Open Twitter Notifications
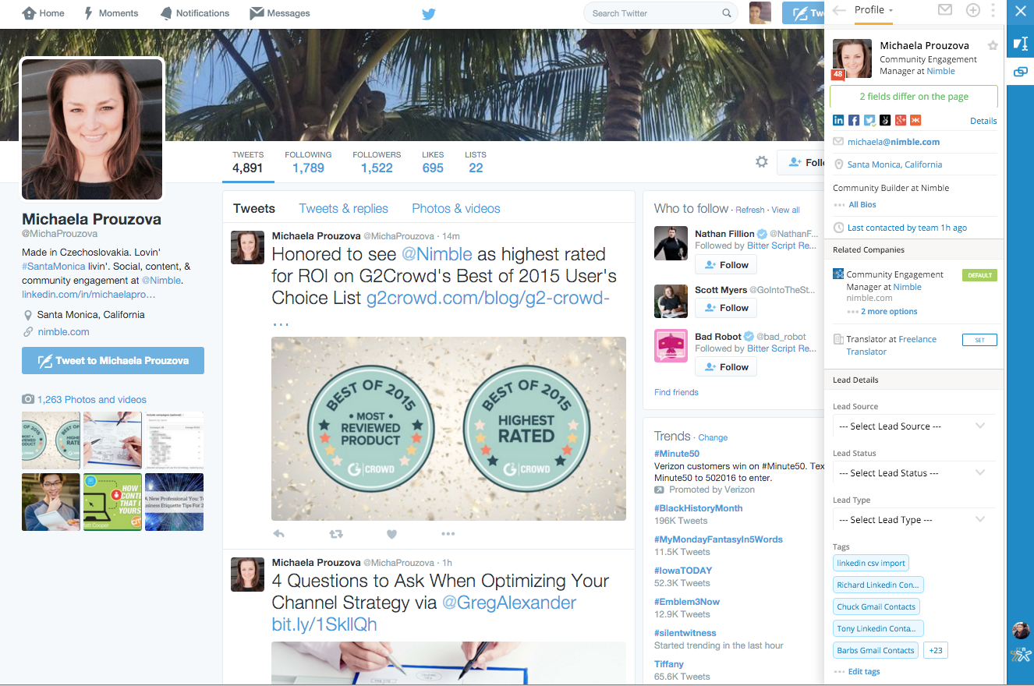This screenshot has width=1034, height=686. pos(194,13)
